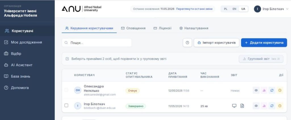Open the Налаштування tab

[x=194, y=28]
